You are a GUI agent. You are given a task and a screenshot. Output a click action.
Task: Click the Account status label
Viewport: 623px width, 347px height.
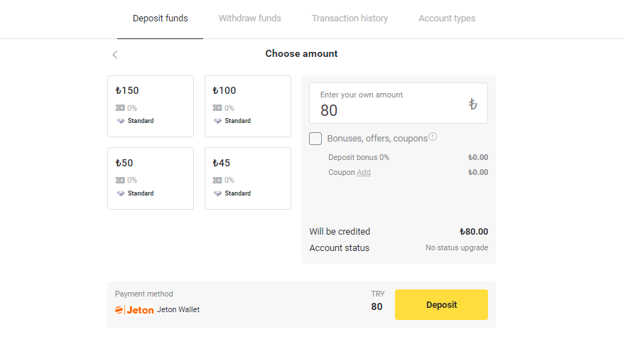(x=340, y=247)
